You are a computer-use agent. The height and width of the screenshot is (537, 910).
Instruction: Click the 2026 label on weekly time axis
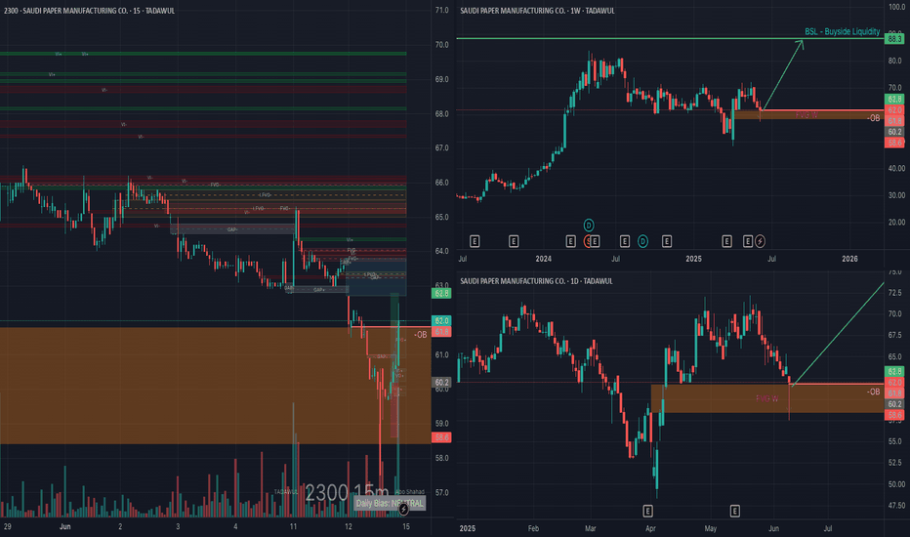click(849, 259)
